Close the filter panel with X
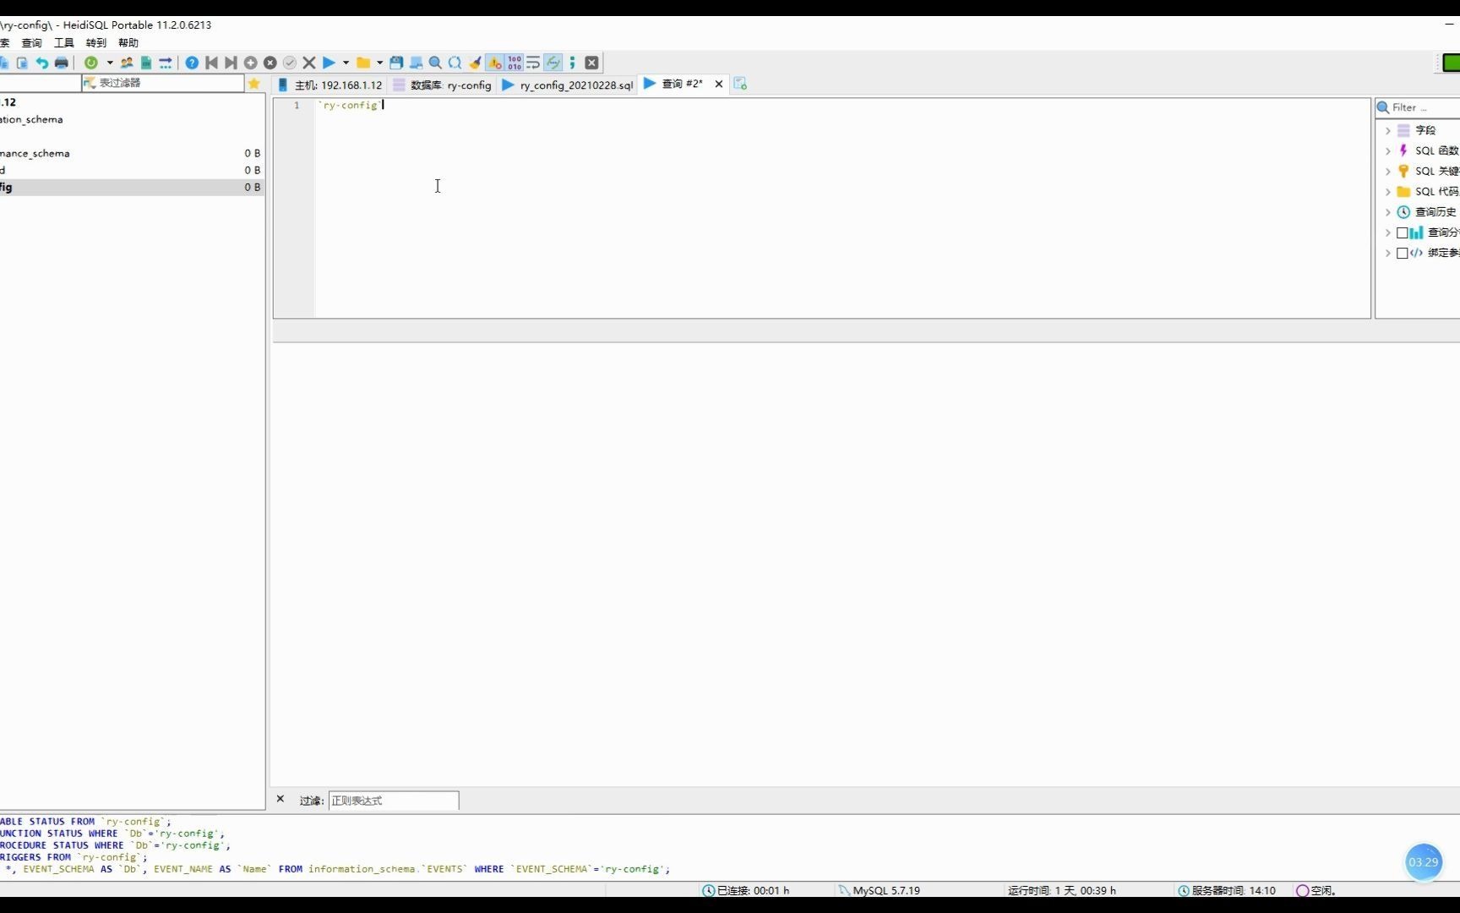This screenshot has width=1460, height=913. [x=281, y=799]
